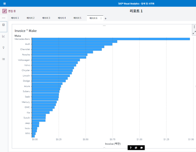
Task: Click the Volkswagen axis label
Action: [x=24, y=60]
